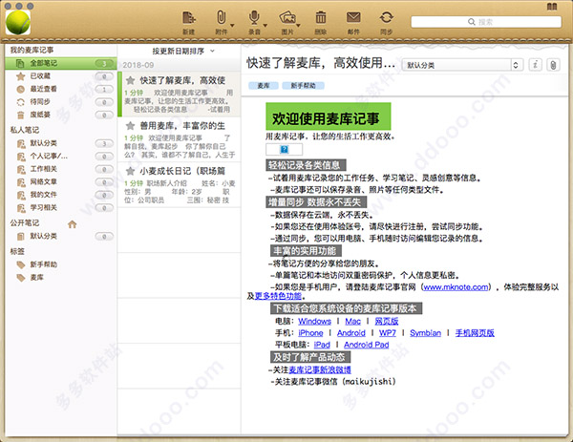Star the 善用麦库 note
573x442 pixels.
[x=130, y=126]
